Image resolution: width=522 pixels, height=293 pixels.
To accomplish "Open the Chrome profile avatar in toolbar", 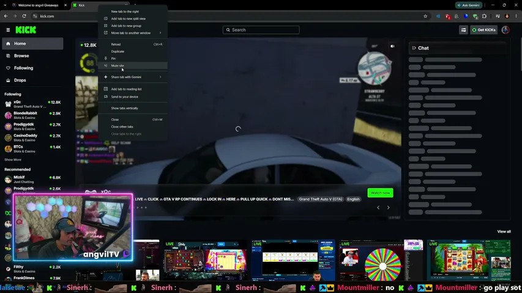I will (507, 16).
